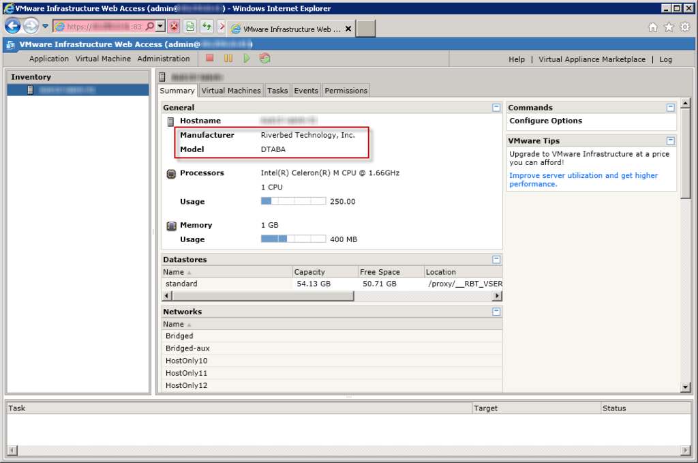
Task: Click the yellow Suspend pause icon
Action: 228,58
